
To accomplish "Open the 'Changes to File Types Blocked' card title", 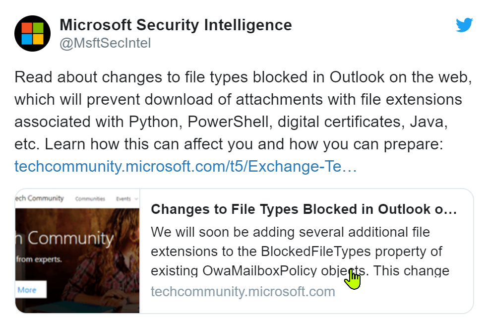I will (x=304, y=209).
